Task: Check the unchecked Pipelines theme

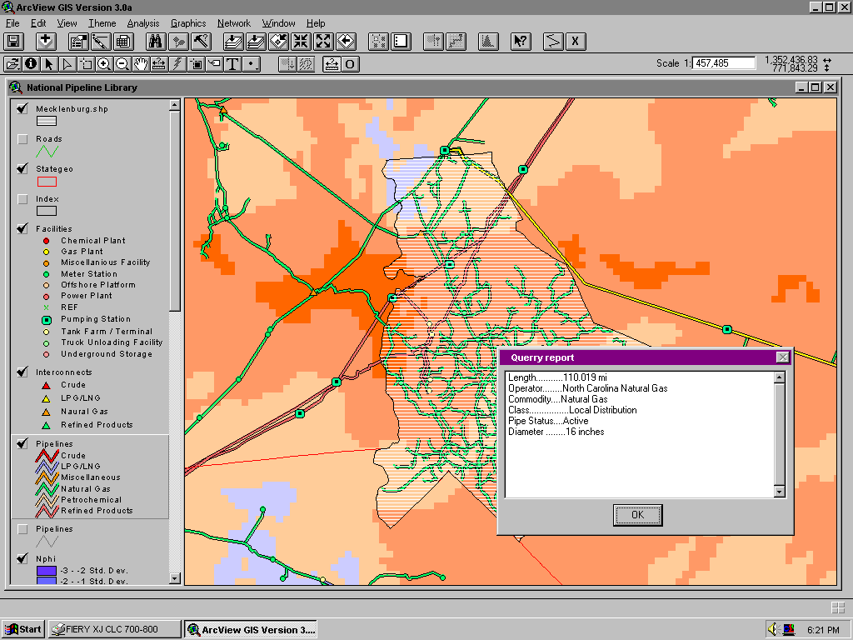Action: pyautogui.click(x=22, y=529)
